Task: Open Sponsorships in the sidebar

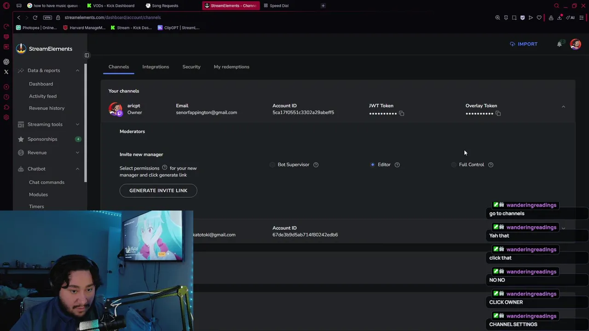Action: coord(42,139)
